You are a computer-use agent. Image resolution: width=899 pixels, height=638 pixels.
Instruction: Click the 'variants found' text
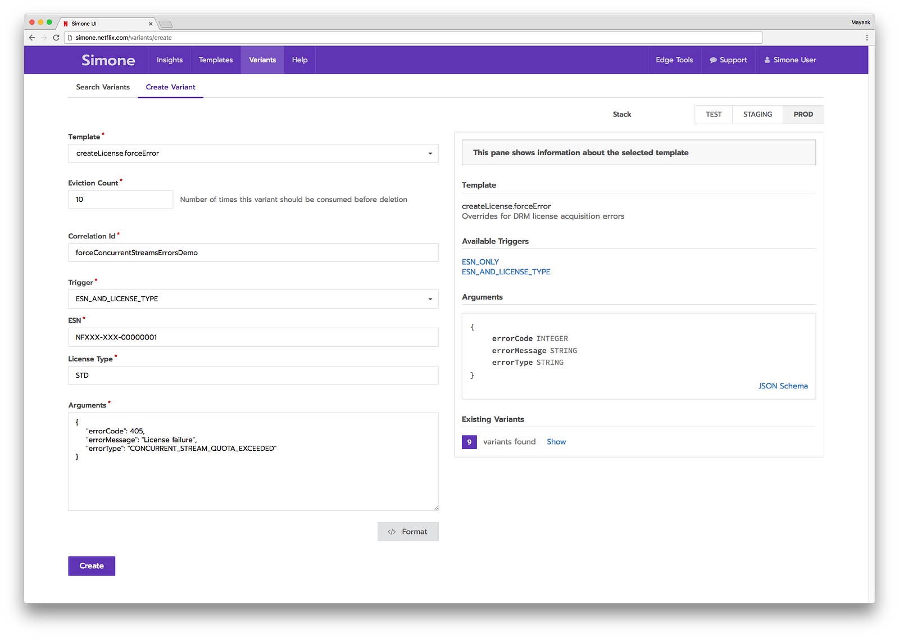tap(509, 442)
